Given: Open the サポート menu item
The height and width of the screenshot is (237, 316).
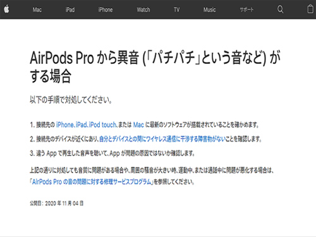Looking at the screenshot, I should (x=246, y=9).
